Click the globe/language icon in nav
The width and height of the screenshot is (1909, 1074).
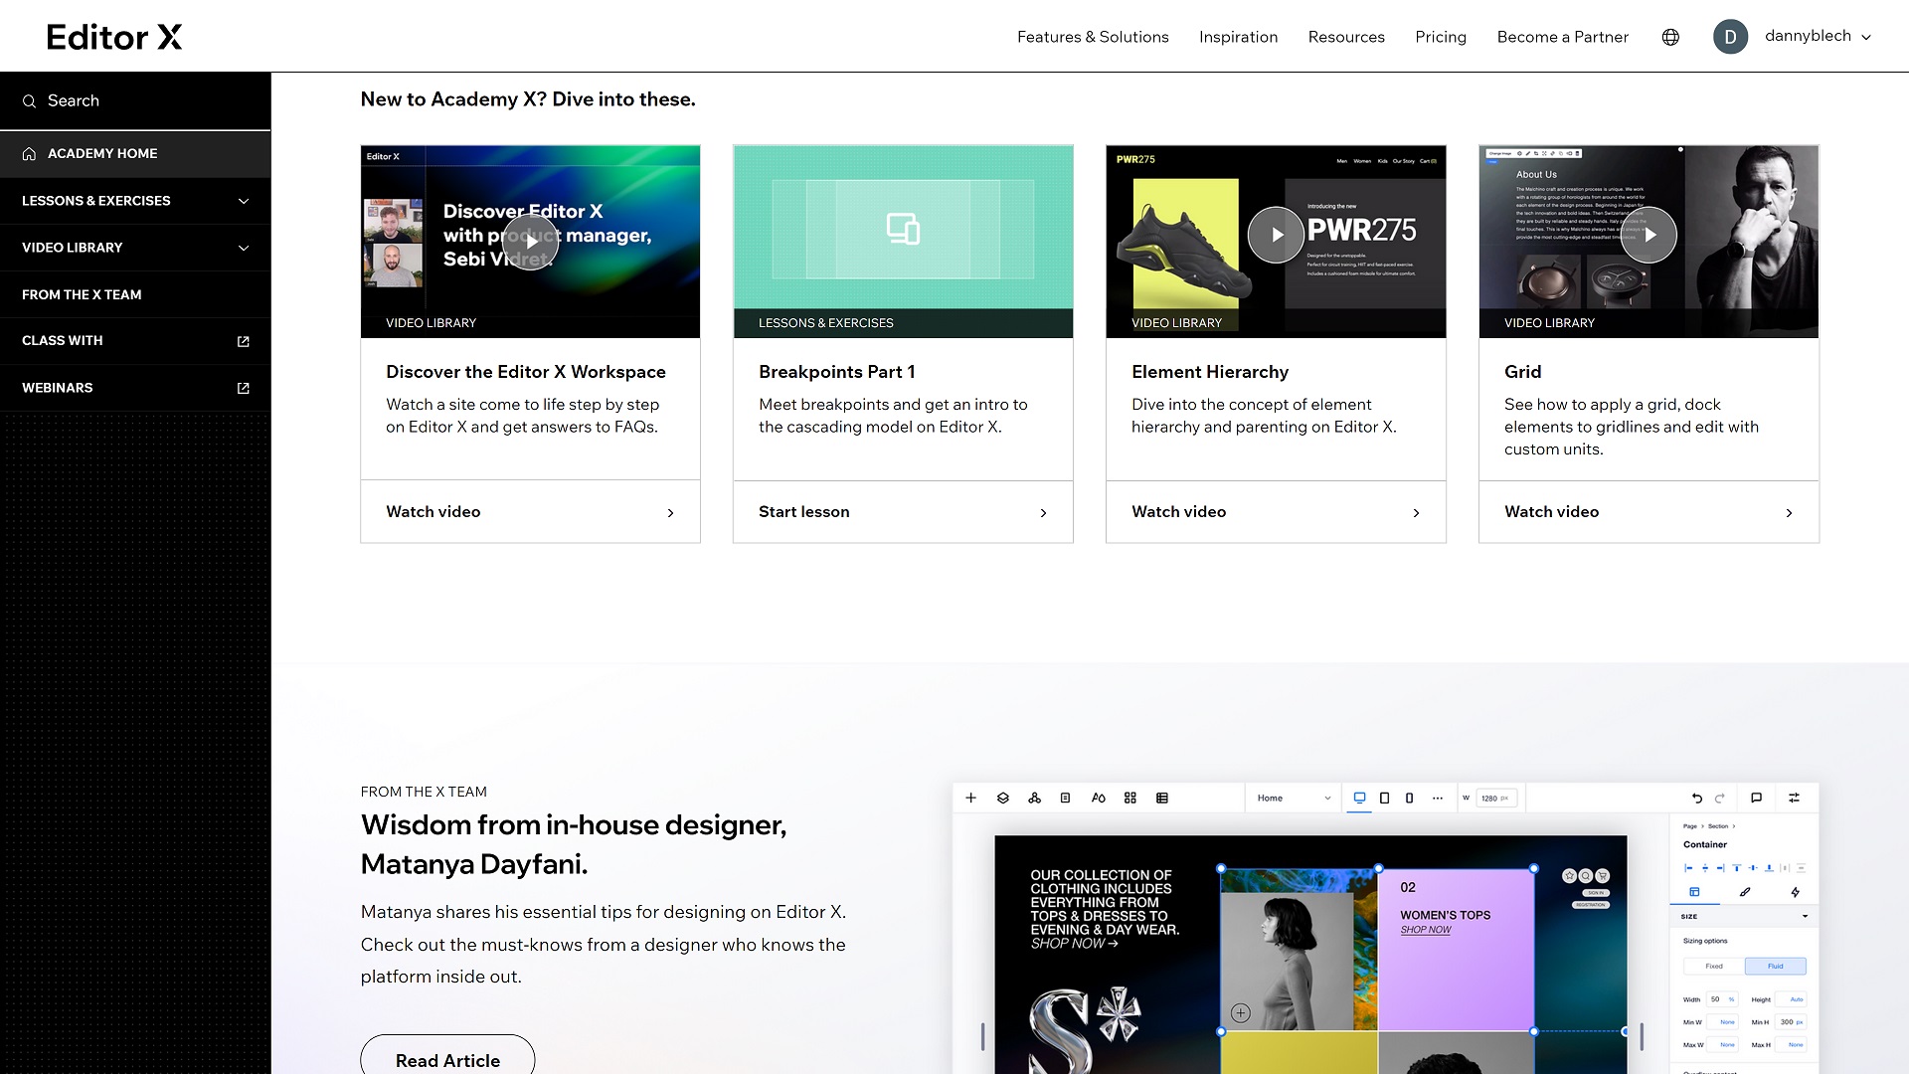tap(1670, 36)
